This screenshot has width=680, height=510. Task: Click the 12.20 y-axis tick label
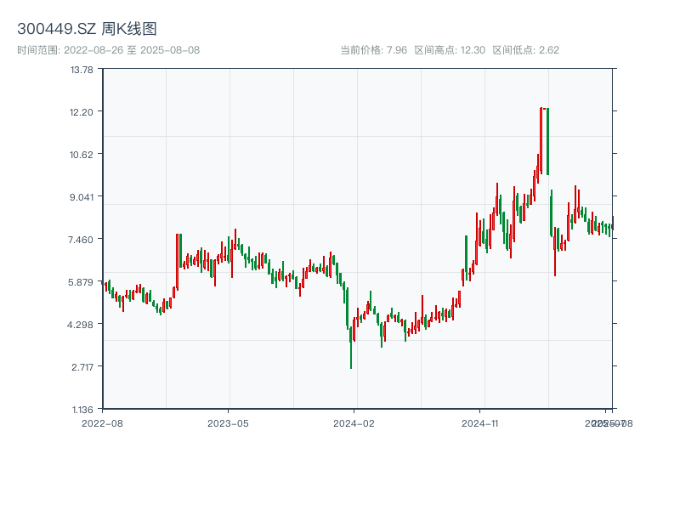tap(82, 112)
